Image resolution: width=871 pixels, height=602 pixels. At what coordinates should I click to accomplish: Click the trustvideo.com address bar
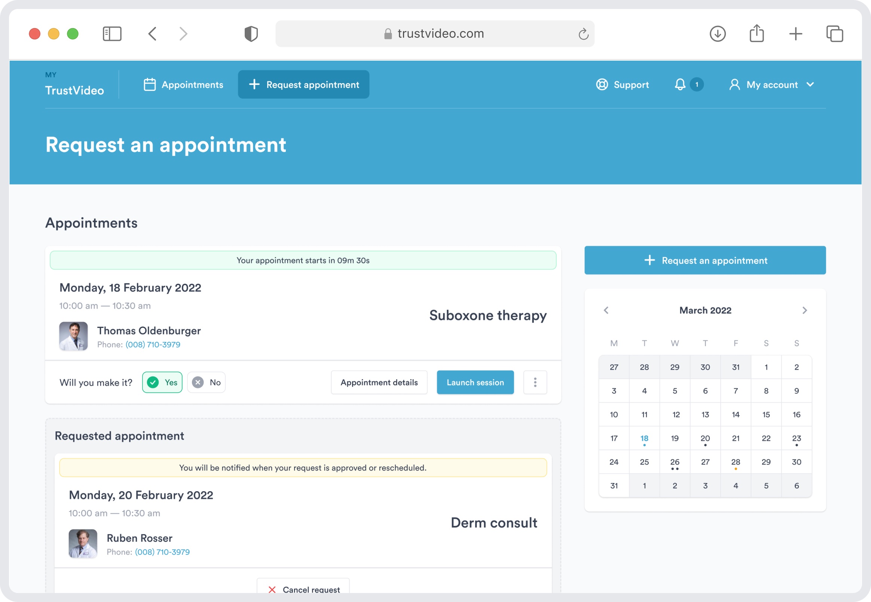coord(434,34)
